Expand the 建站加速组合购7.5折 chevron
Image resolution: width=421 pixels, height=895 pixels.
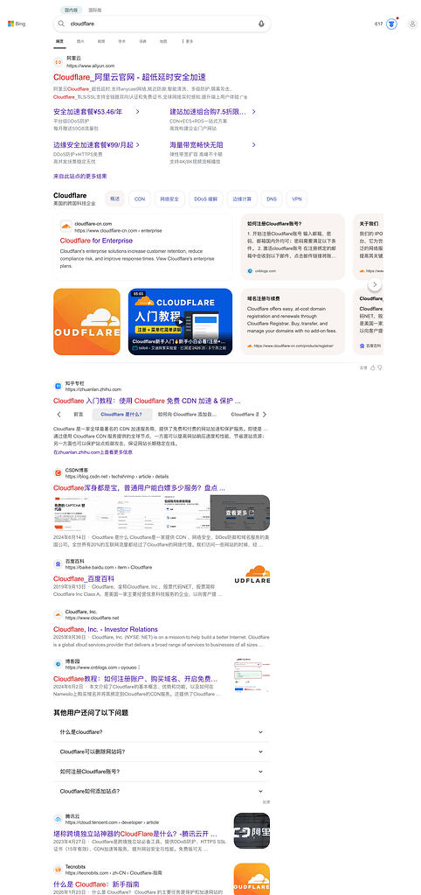(x=253, y=112)
